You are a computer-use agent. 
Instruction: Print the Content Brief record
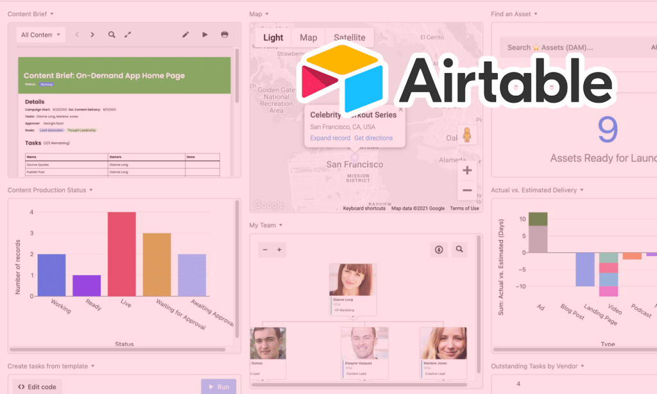pos(224,35)
